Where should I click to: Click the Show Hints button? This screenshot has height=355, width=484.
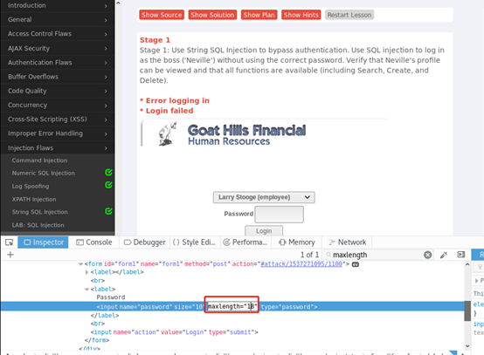(x=301, y=15)
